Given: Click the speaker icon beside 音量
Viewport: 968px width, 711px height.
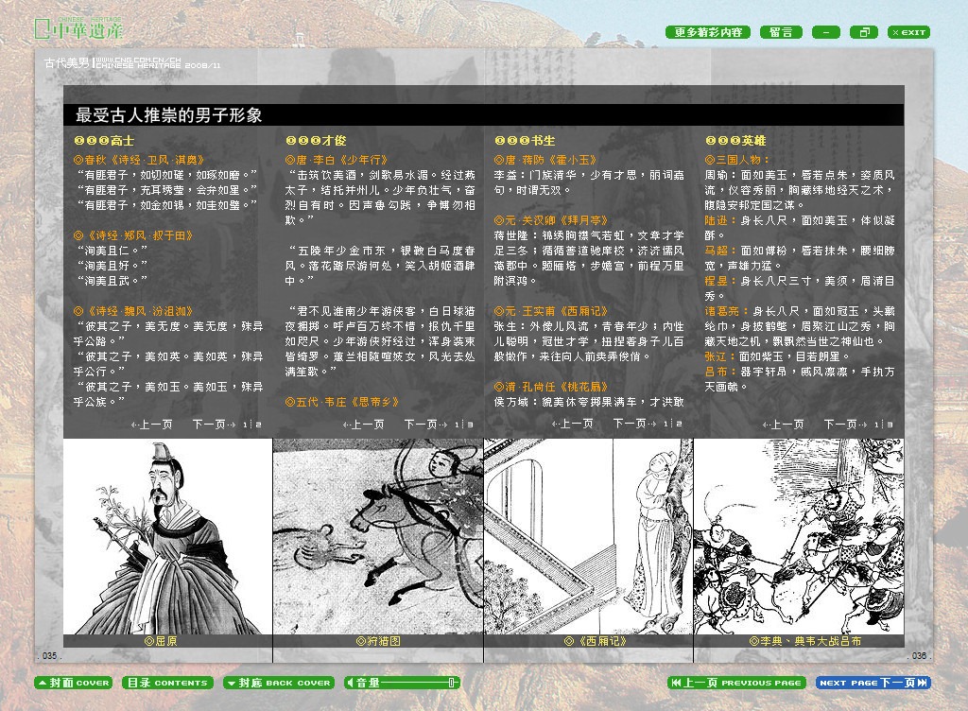Looking at the screenshot, I should (350, 683).
